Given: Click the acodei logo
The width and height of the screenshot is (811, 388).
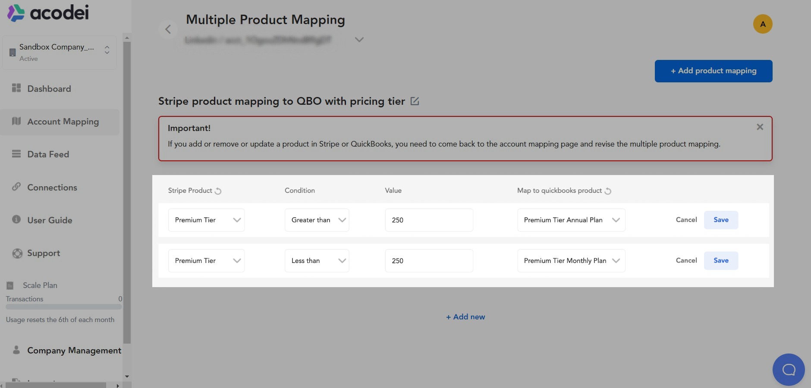Looking at the screenshot, I should pos(48,13).
